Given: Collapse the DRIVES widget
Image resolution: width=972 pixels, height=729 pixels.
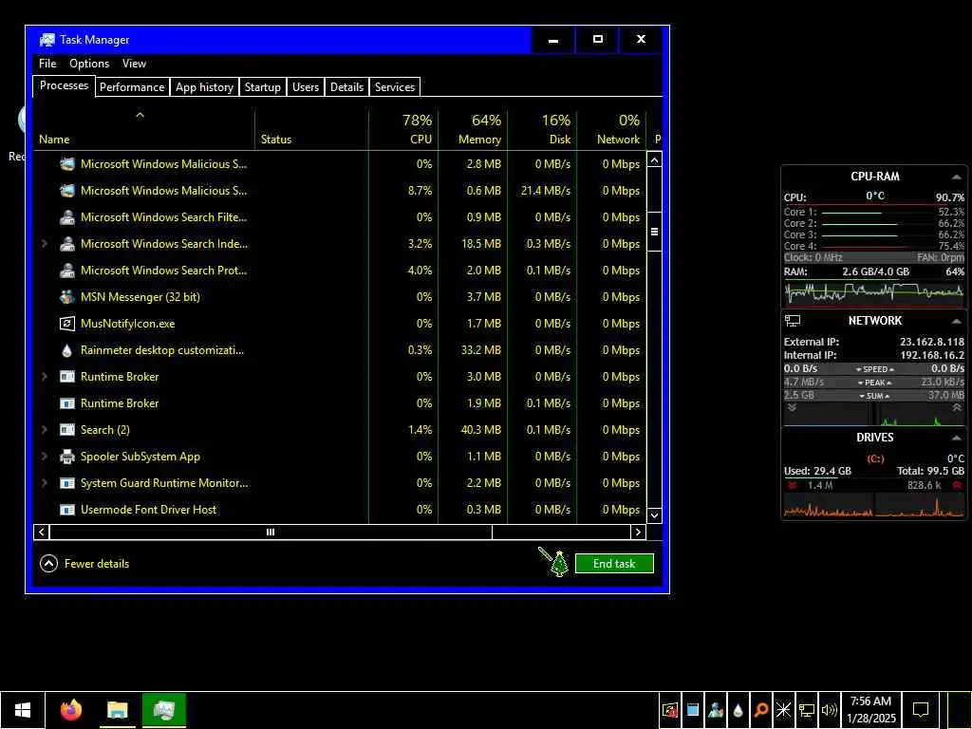Looking at the screenshot, I should coord(957,438).
